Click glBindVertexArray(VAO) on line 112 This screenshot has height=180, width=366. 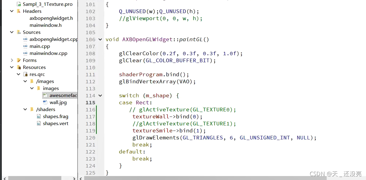pyautogui.click(x=157, y=81)
